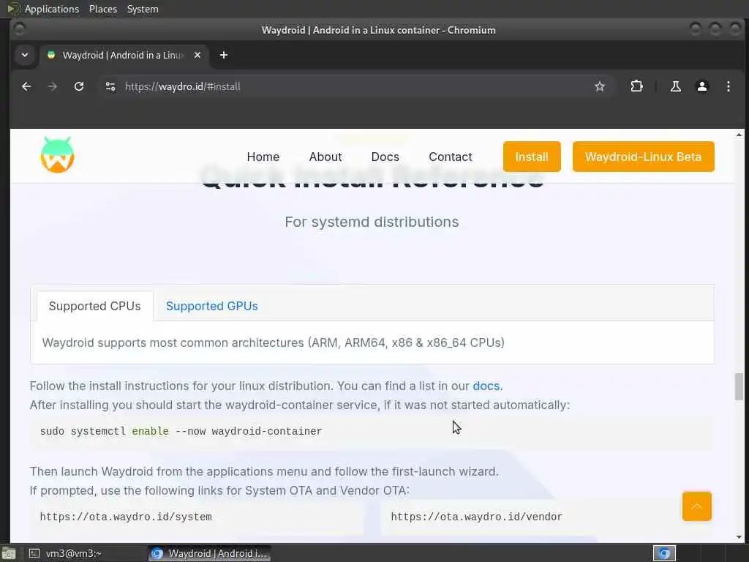Viewport: 749px width, 562px height.
Task: Open the About nav link
Action: (325, 157)
